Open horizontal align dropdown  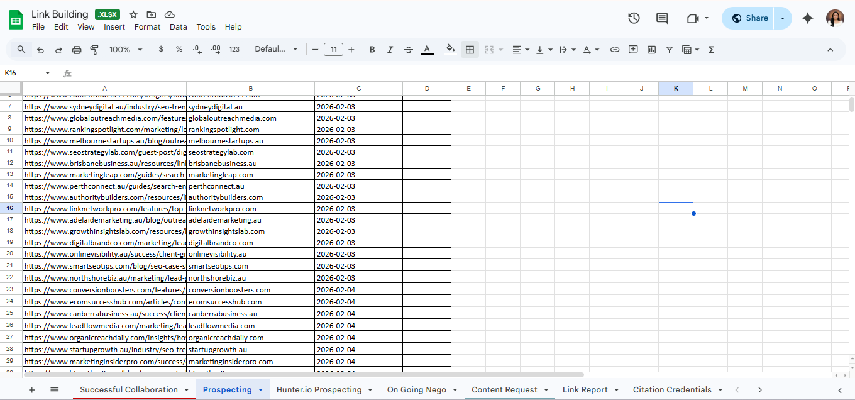click(x=521, y=50)
